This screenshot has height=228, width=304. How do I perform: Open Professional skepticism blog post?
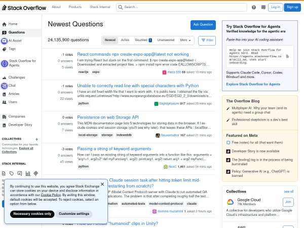pyautogui.click(x=259, y=122)
